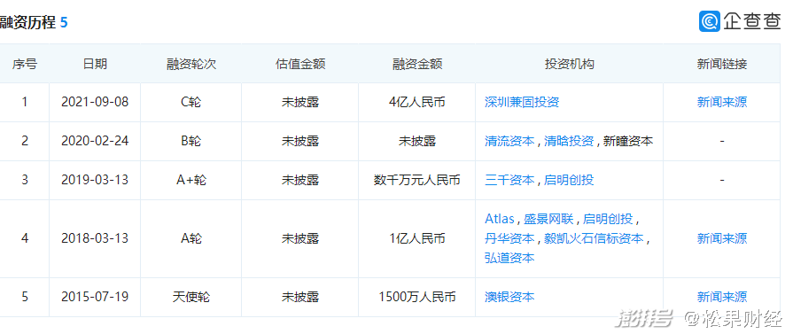Open Atlas investor link
The image size is (793, 334).
[499, 219]
